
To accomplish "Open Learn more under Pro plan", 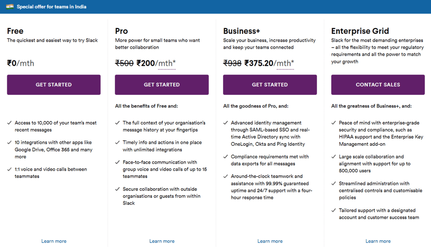I will 162,241.
